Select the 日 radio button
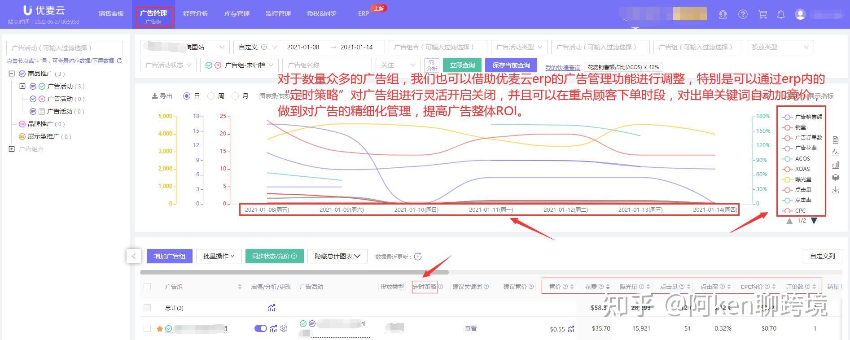The height and width of the screenshot is (340, 850). (x=187, y=96)
